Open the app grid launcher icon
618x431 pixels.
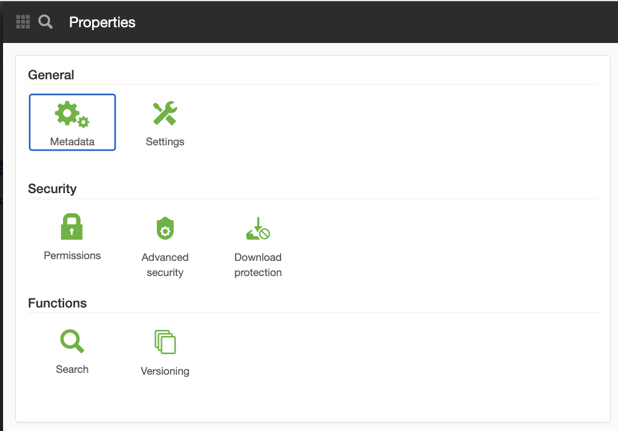(x=23, y=22)
